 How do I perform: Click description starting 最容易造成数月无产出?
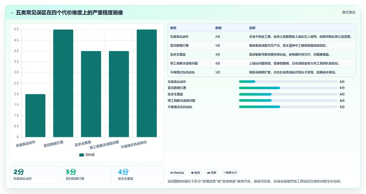tap(288, 46)
